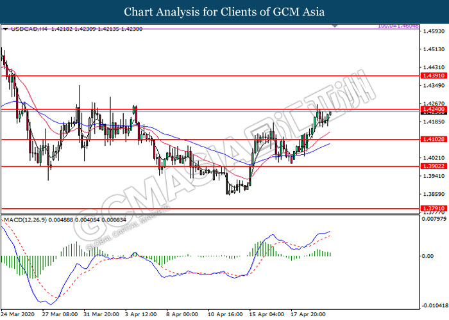Image resolution: width=449 pixels, height=320 pixels.
Task: Click the grey chart shift marker at top
Action: tap(335, 26)
